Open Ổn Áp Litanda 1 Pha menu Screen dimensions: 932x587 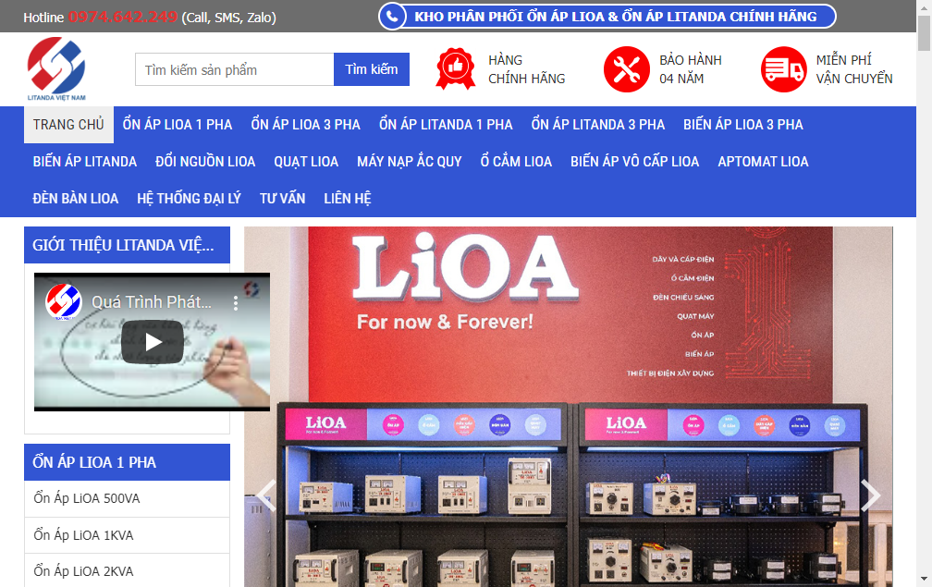(x=446, y=125)
